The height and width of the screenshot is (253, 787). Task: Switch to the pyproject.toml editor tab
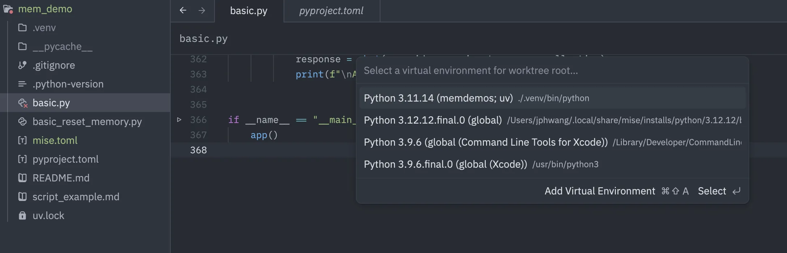tap(332, 11)
